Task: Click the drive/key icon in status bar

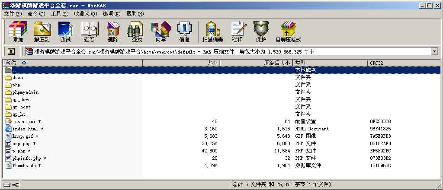Action: pyautogui.click(x=11, y=185)
